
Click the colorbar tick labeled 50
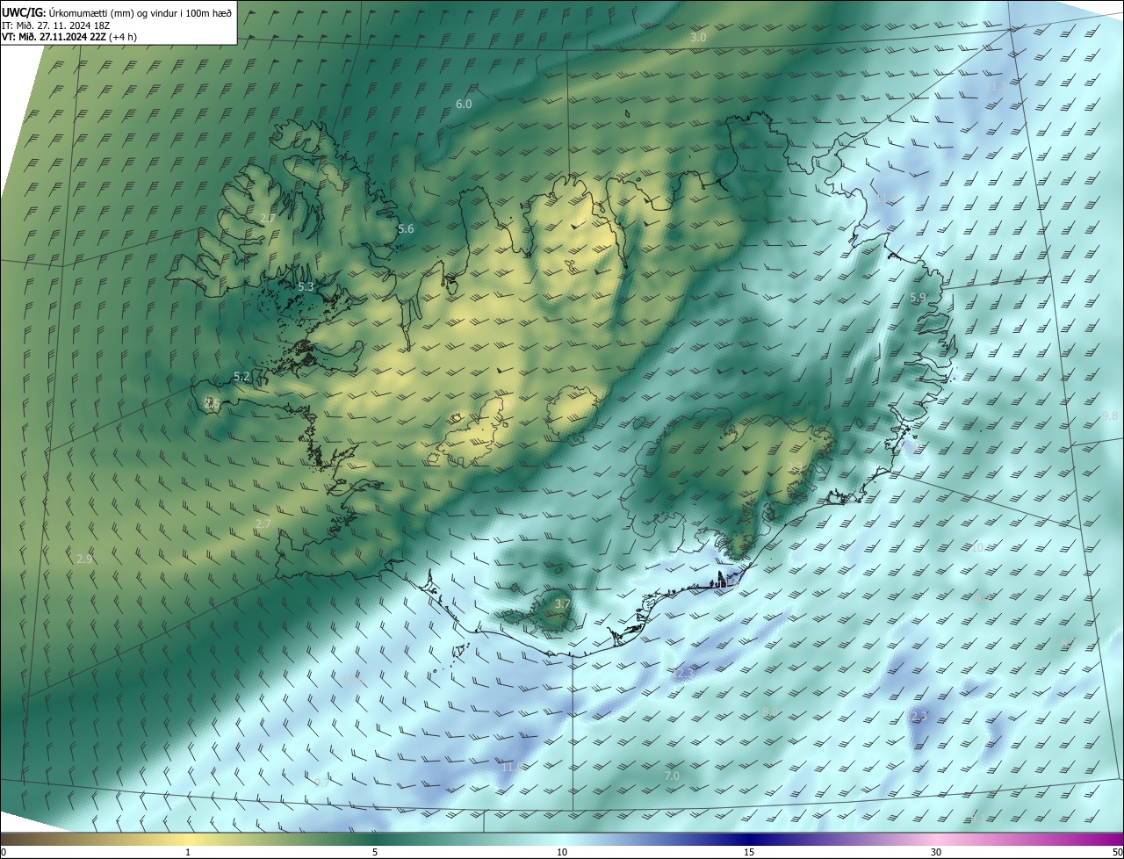pyautogui.click(x=1118, y=852)
